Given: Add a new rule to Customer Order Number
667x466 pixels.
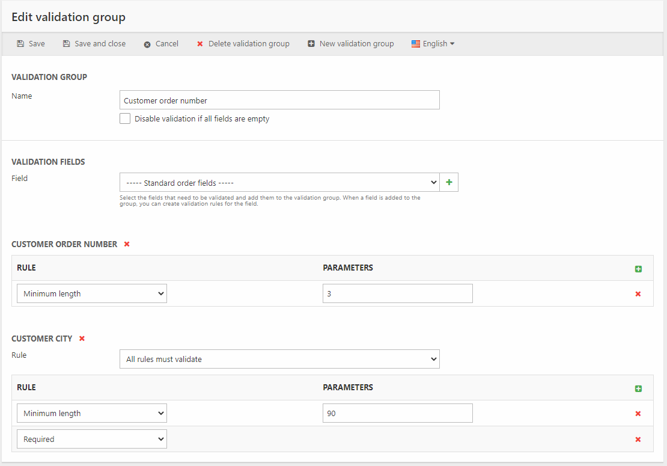Looking at the screenshot, I should (638, 269).
